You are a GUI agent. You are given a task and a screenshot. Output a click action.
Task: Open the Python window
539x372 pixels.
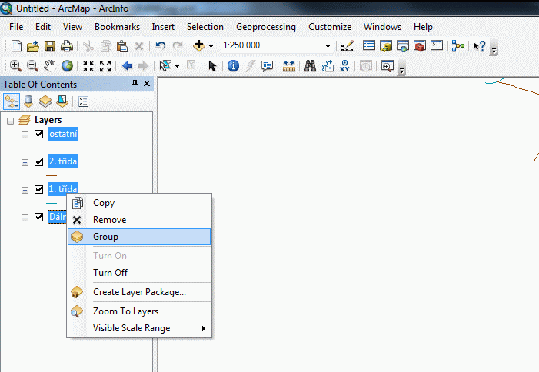click(437, 45)
